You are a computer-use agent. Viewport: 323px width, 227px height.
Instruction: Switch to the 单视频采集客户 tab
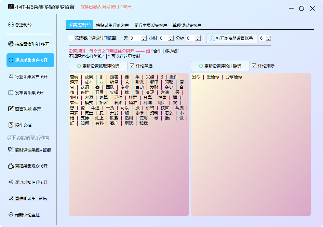pyautogui.click(x=187, y=25)
